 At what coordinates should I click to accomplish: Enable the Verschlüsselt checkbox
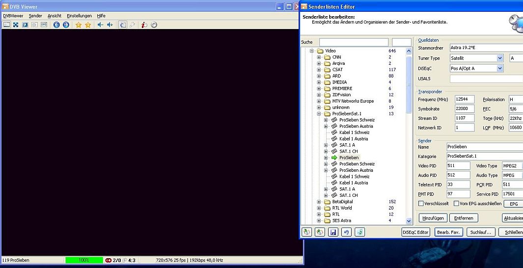pos(421,203)
